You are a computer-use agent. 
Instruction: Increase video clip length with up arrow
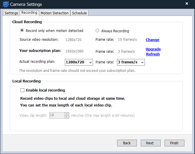point(67,114)
